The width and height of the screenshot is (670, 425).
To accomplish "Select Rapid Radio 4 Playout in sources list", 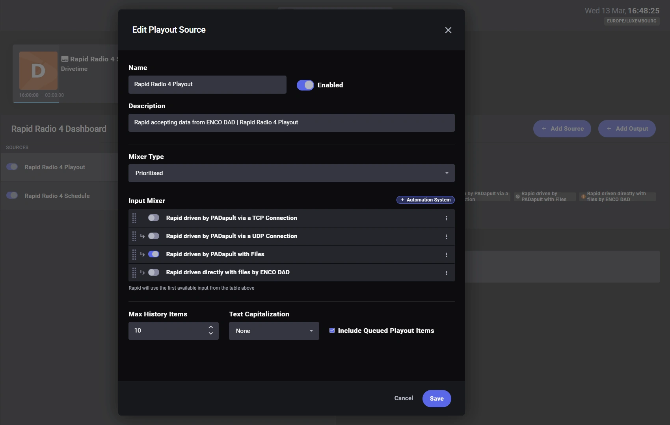I will [x=55, y=167].
